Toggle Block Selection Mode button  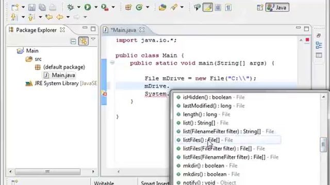[x=218, y=8]
